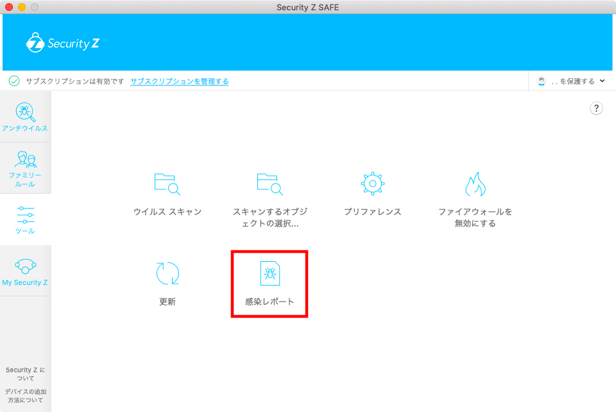Open the About Security Z link
The image size is (616, 412).
(26, 374)
